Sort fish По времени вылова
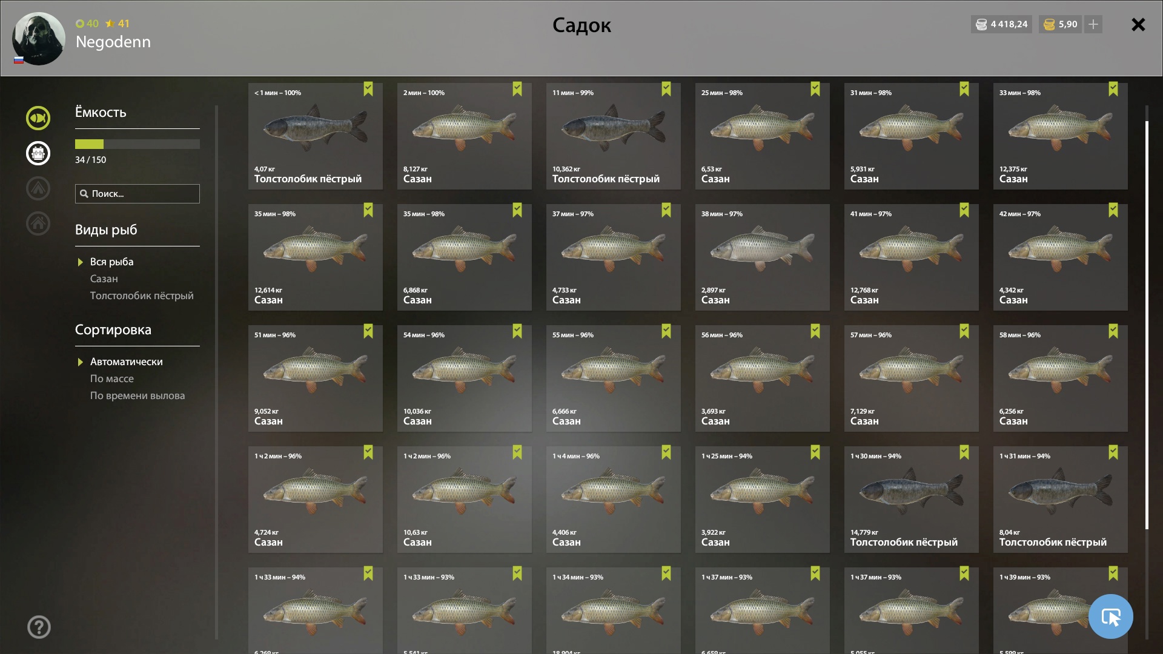 point(138,395)
